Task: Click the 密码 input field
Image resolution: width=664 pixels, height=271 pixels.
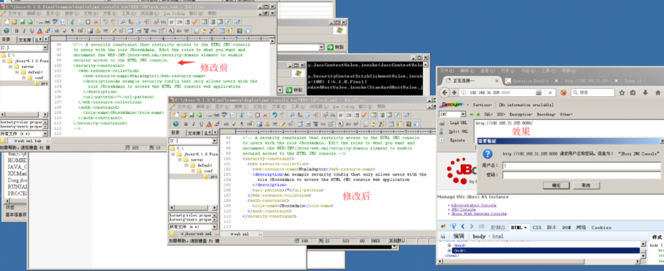Action: 582,175
